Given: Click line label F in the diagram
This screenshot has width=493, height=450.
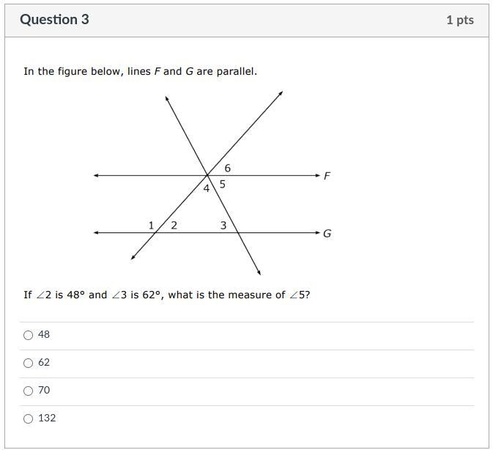Looking at the screenshot, I should pyautogui.click(x=327, y=175).
